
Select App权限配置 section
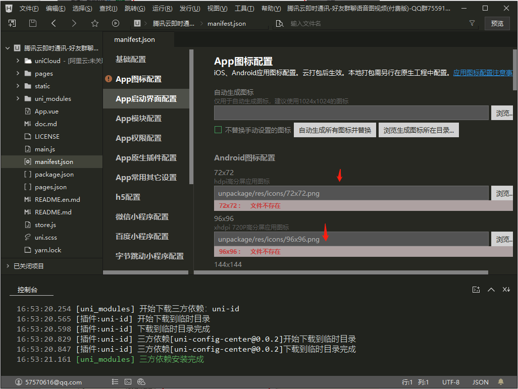pyautogui.click(x=138, y=138)
